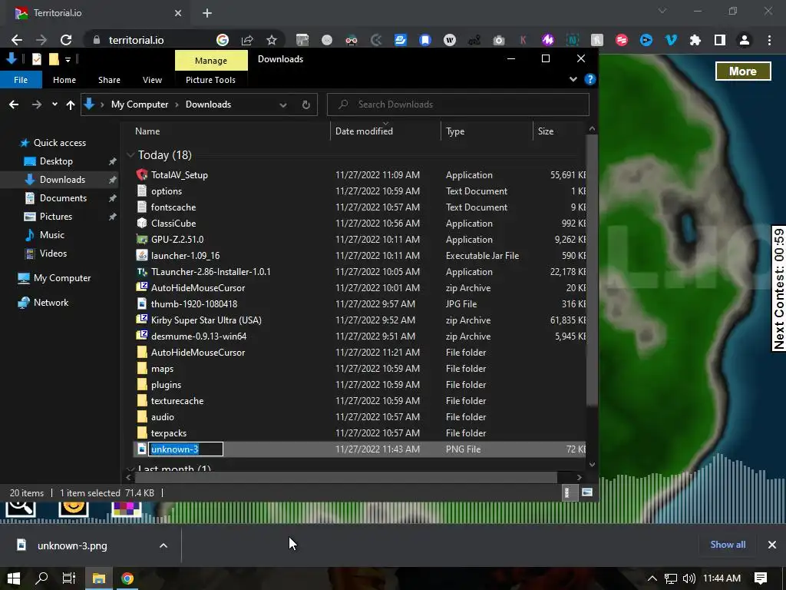The height and width of the screenshot is (590, 786).
Task: Close the Chrome downloads bar
Action: point(772,545)
